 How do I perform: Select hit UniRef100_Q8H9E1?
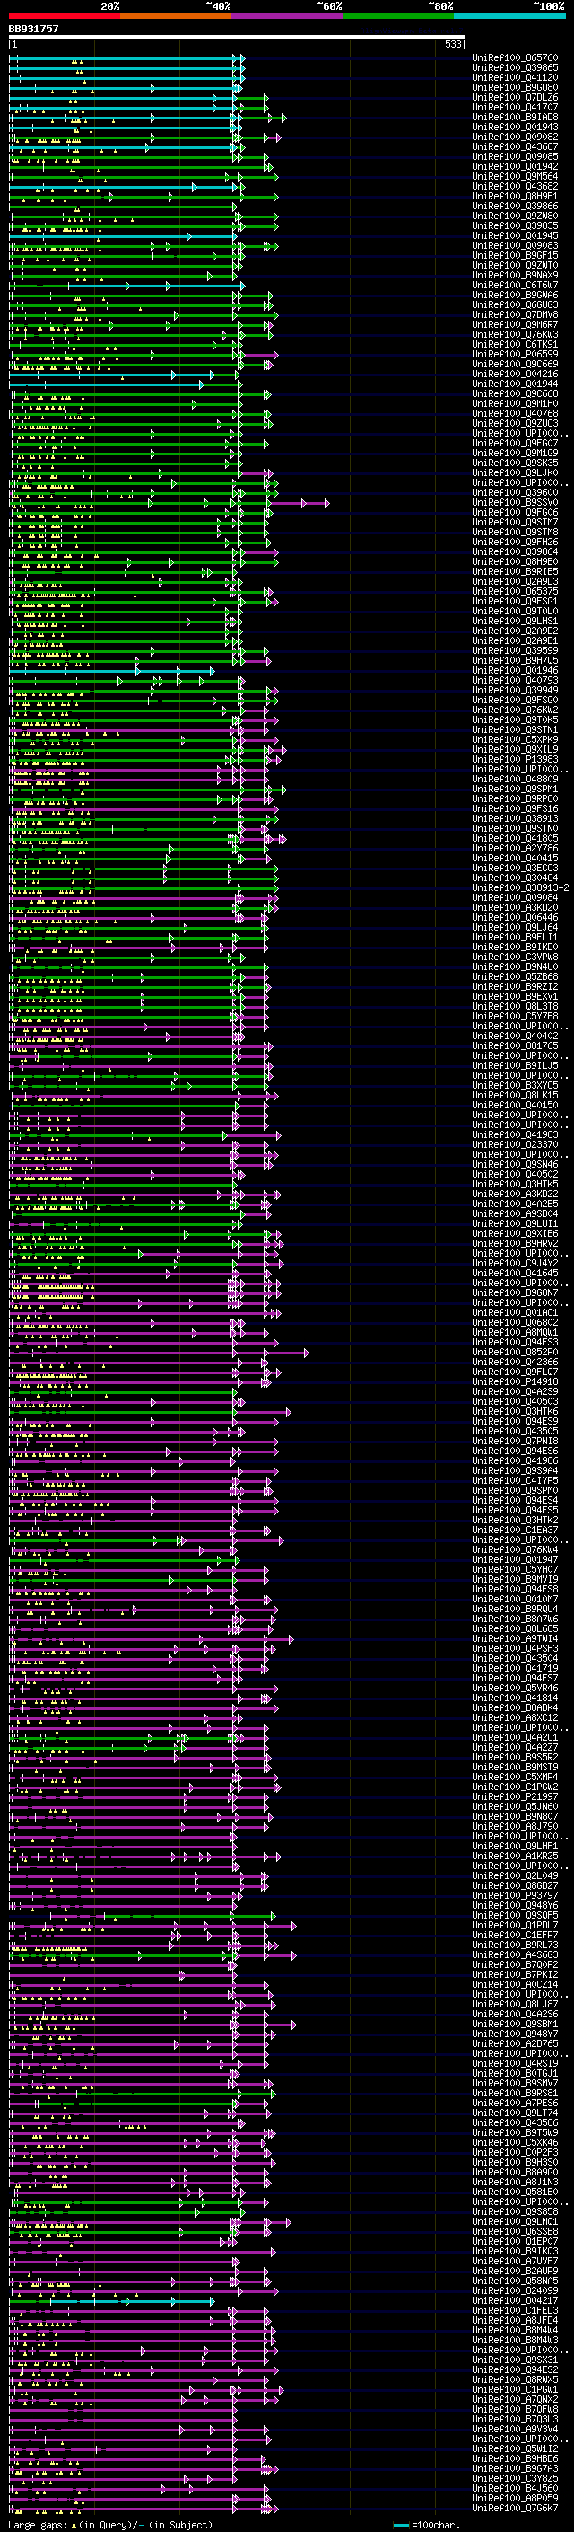pos(515,197)
